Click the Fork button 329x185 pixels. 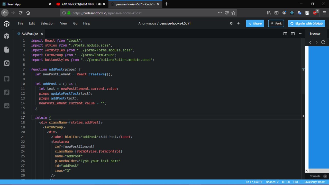pos(276,23)
